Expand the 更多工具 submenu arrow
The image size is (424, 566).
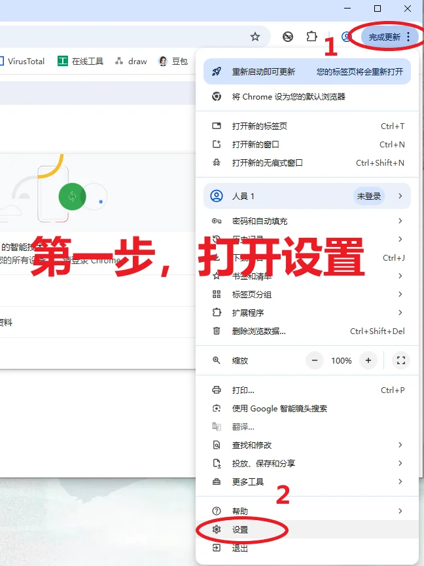tap(400, 481)
